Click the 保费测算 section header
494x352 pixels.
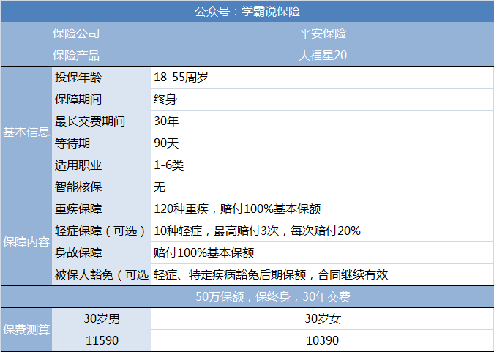coord(26,330)
